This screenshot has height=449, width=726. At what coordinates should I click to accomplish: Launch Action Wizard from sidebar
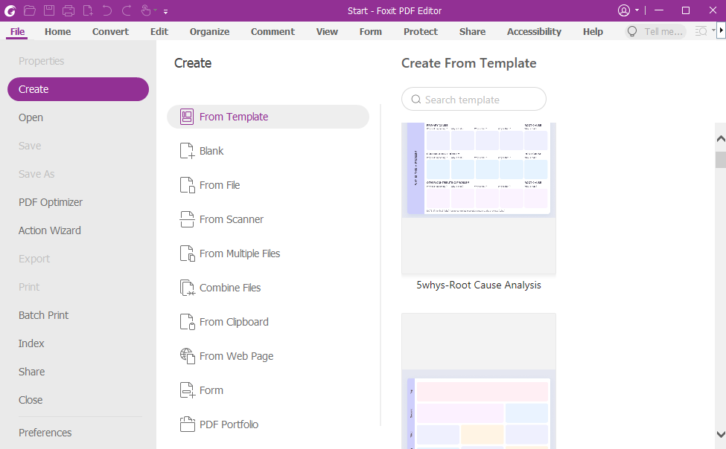tap(50, 230)
